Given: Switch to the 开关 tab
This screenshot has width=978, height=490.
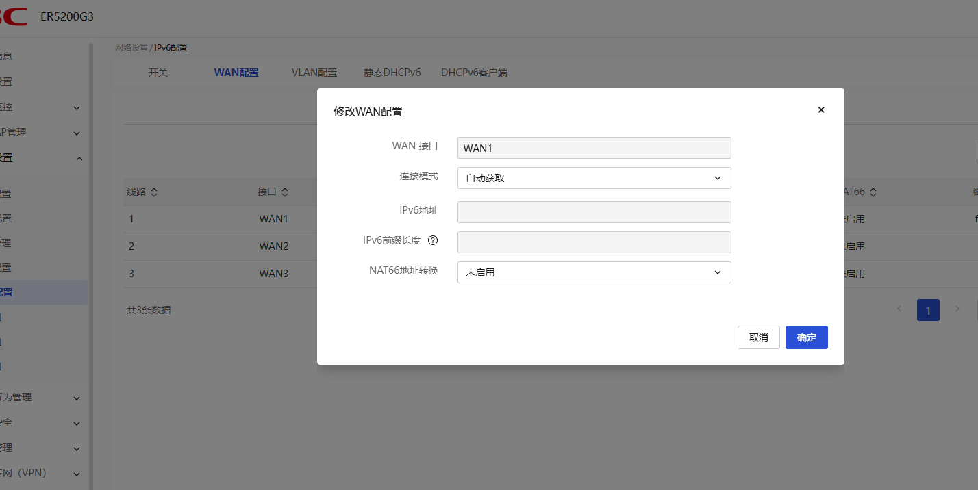Looking at the screenshot, I should pos(158,73).
